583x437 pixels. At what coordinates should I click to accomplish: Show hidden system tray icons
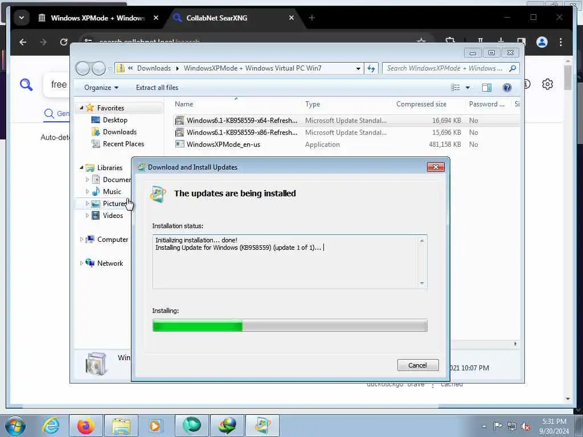[484, 427]
